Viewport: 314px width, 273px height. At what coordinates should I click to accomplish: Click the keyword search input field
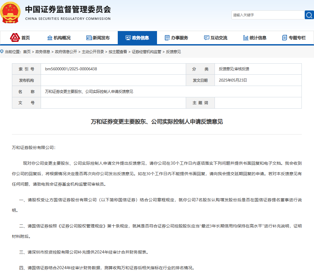(268, 15)
